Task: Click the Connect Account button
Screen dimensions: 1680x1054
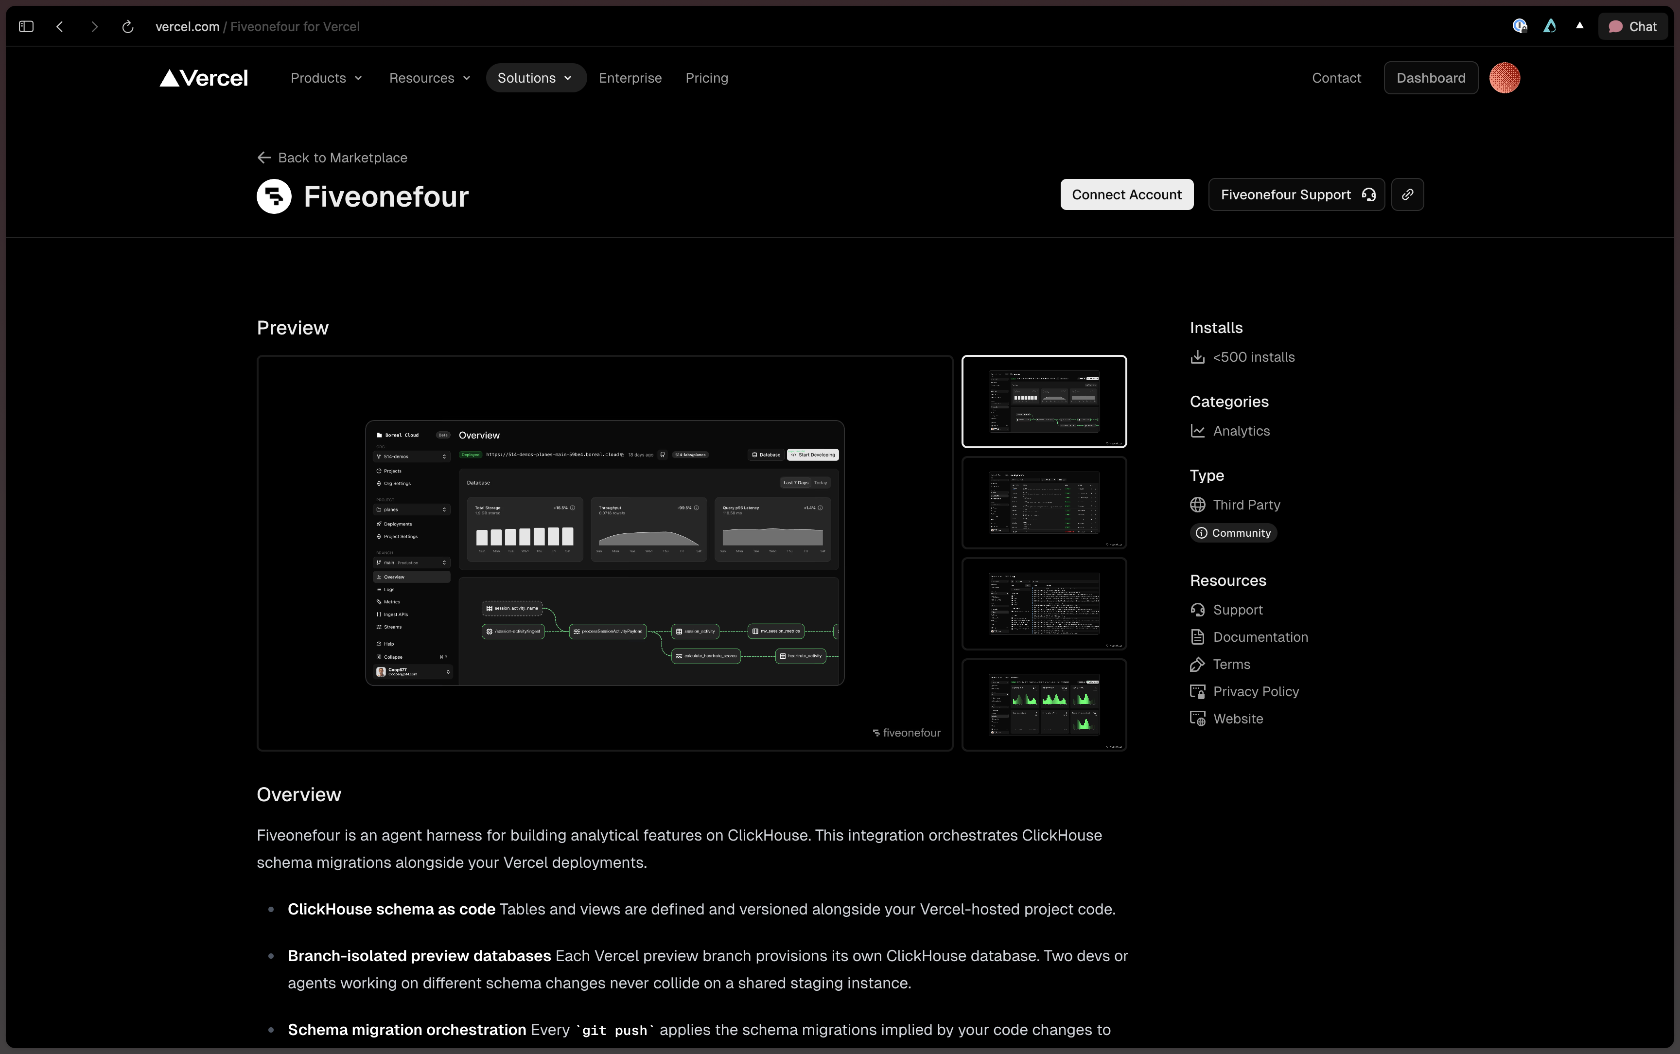Action: [1126, 194]
